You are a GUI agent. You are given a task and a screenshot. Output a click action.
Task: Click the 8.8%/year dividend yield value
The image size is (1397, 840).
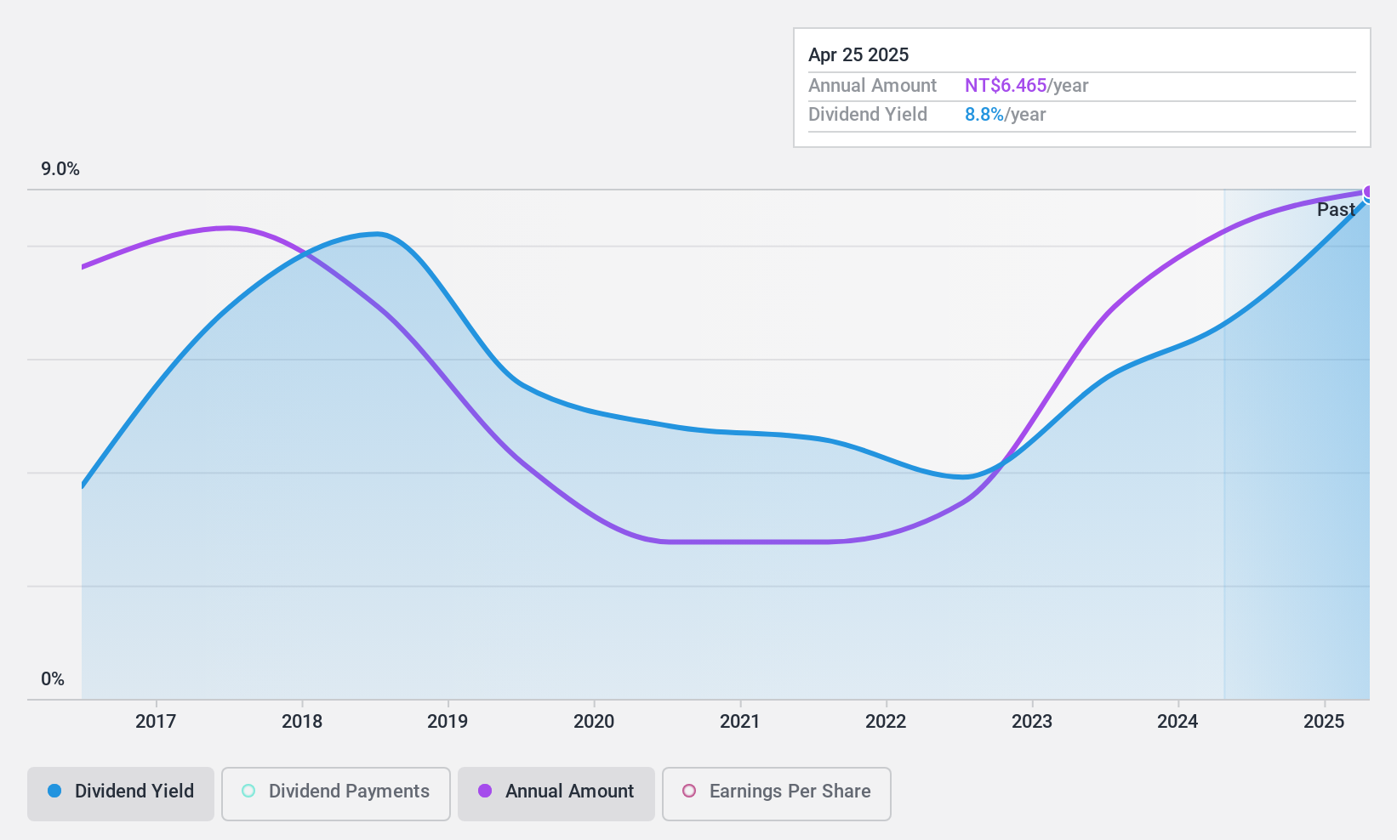[x=1005, y=114]
